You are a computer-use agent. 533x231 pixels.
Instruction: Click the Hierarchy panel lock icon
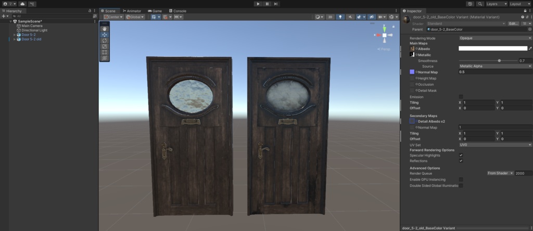click(90, 11)
